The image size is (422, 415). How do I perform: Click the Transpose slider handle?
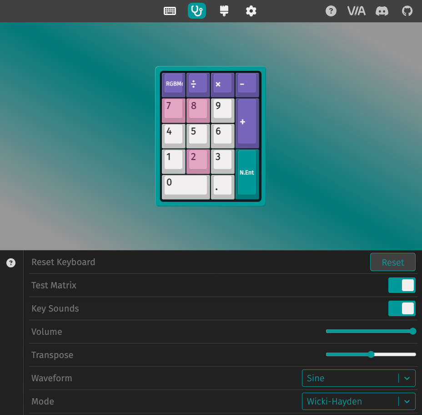coord(371,354)
